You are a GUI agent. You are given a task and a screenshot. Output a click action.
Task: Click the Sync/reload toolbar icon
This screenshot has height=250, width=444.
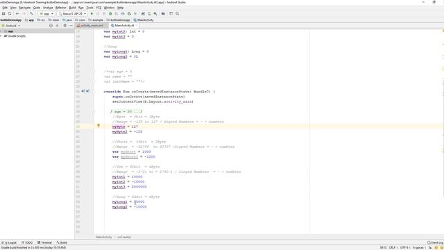(10, 14)
